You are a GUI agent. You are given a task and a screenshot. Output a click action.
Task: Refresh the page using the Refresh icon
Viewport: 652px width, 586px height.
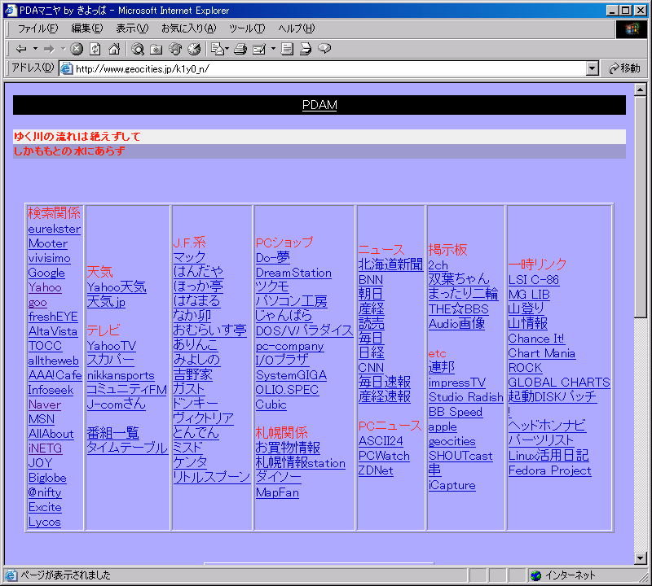pos(95,49)
